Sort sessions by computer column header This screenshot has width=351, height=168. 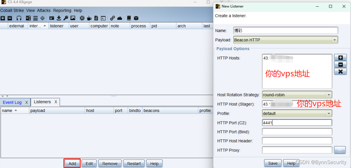[x=99, y=26]
